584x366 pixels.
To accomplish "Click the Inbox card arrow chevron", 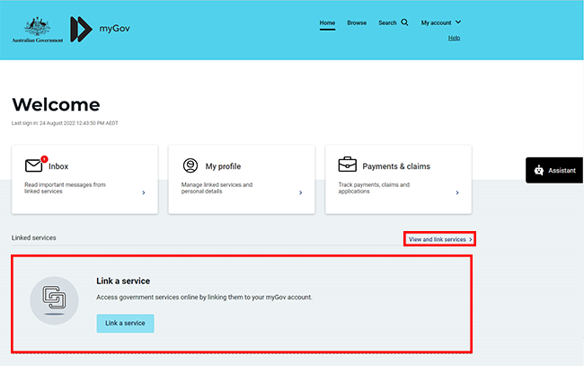I will click(143, 192).
